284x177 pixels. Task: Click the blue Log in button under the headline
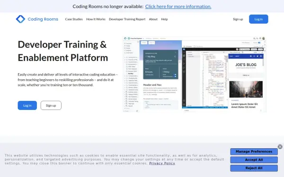(x=27, y=105)
